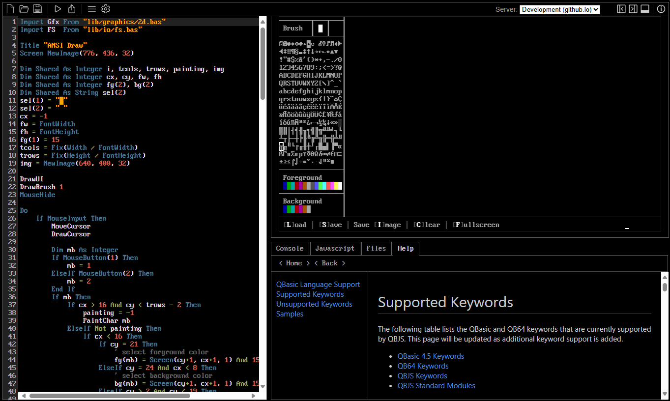Viewport: 670px width, 401px height.
Task: Click line number 25 in gutter
Action: pyautogui.click(x=12, y=210)
